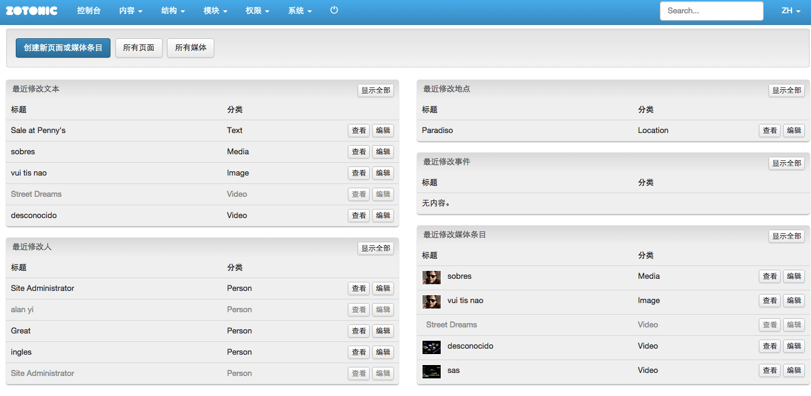This screenshot has height=396, width=811.
Task: Open the vui tis nao image thumbnail
Action: [432, 301]
